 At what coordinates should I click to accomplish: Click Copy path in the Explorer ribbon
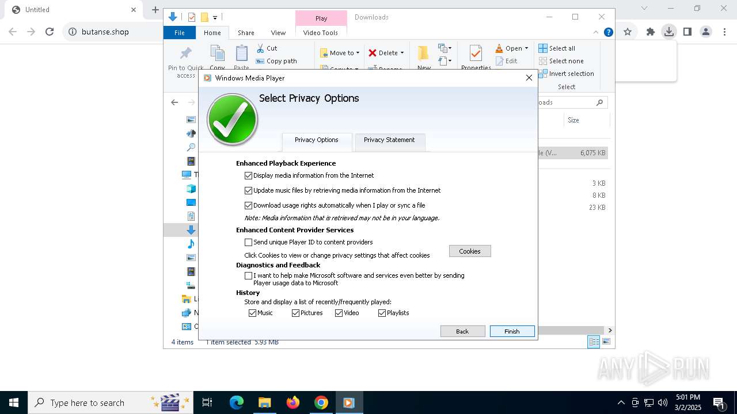point(276,61)
